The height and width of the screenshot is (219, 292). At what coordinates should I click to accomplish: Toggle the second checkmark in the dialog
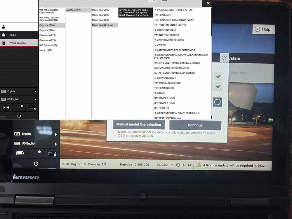pyautogui.click(x=218, y=86)
